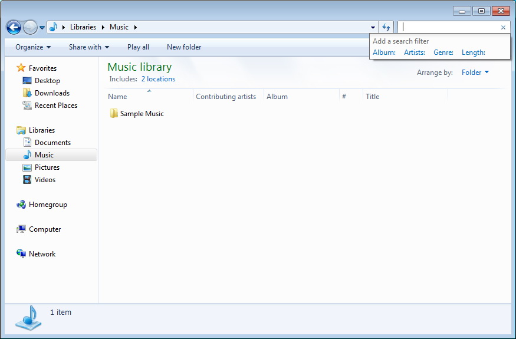
Task: Open the Videos library
Action: (x=45, y=180)
